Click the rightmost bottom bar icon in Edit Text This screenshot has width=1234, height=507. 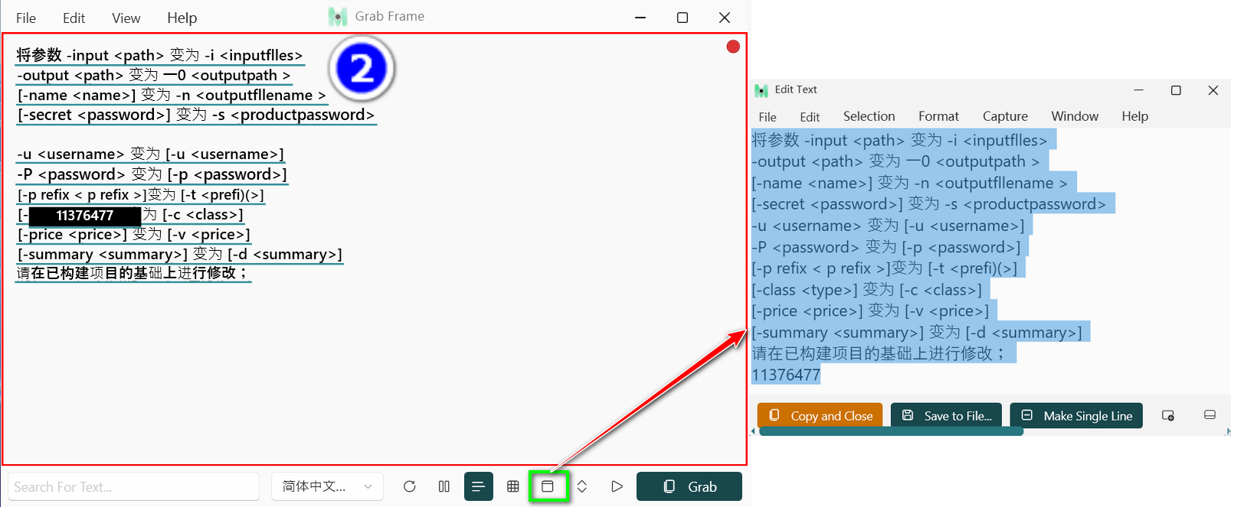[x=1209, y=415]
